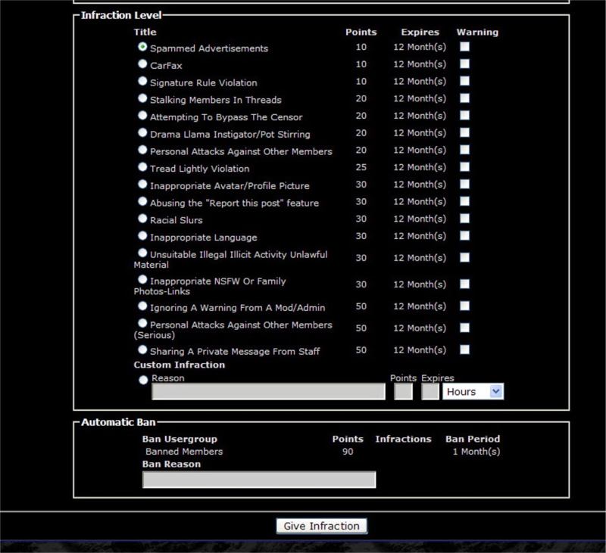The width and height of the screenshot is (606, 553).
Task: Select Inappropriate NSFW Or Family Photos-Links
Action: [x=142, y=279]
